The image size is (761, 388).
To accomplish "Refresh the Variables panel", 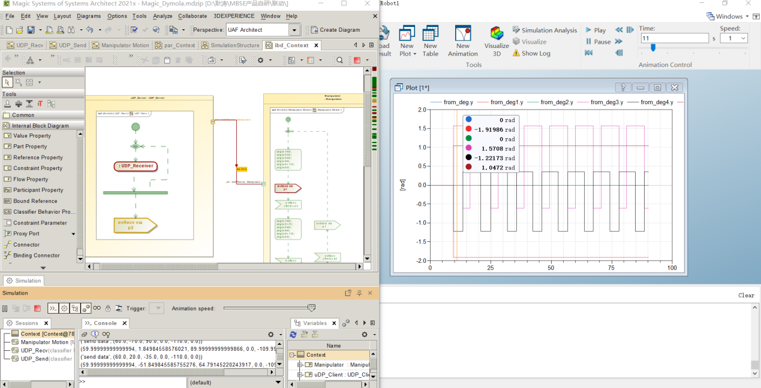I will click(293, 334).
